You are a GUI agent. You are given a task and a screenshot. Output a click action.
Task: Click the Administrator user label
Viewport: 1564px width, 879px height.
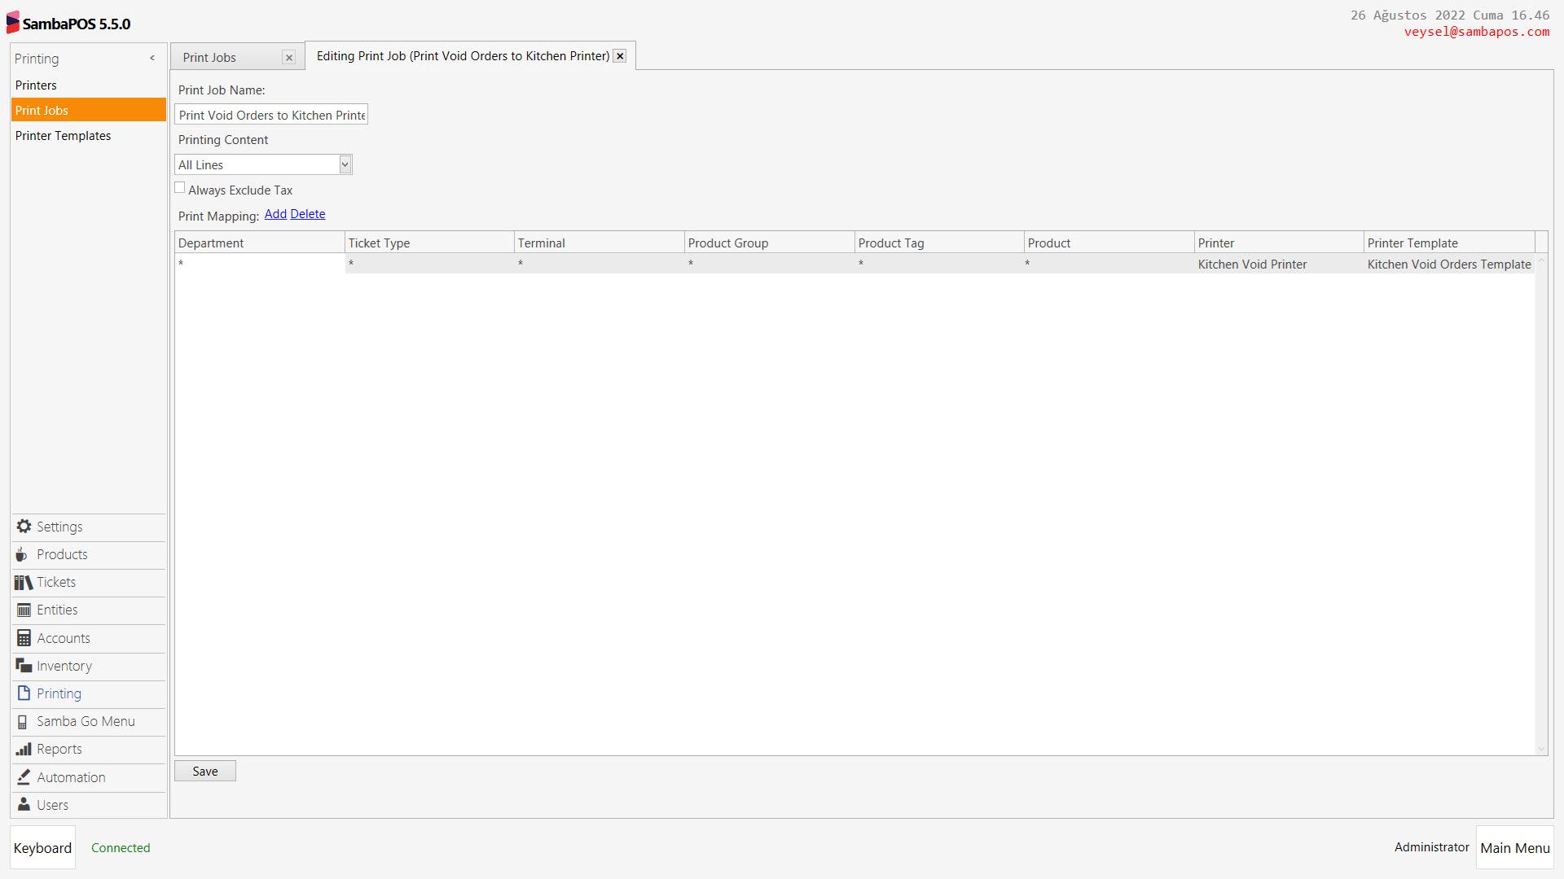coord(1431,847)
